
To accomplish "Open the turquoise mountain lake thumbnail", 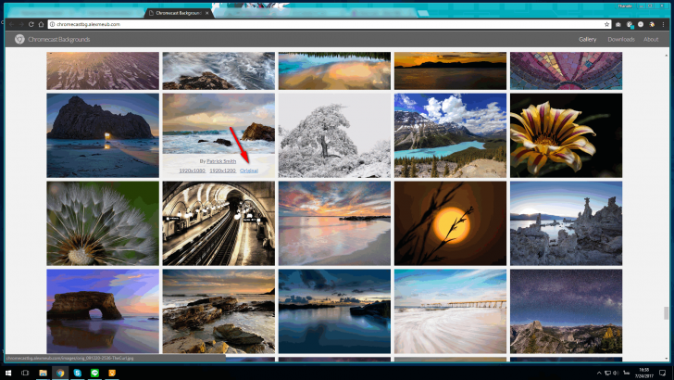I will (450, 135).
